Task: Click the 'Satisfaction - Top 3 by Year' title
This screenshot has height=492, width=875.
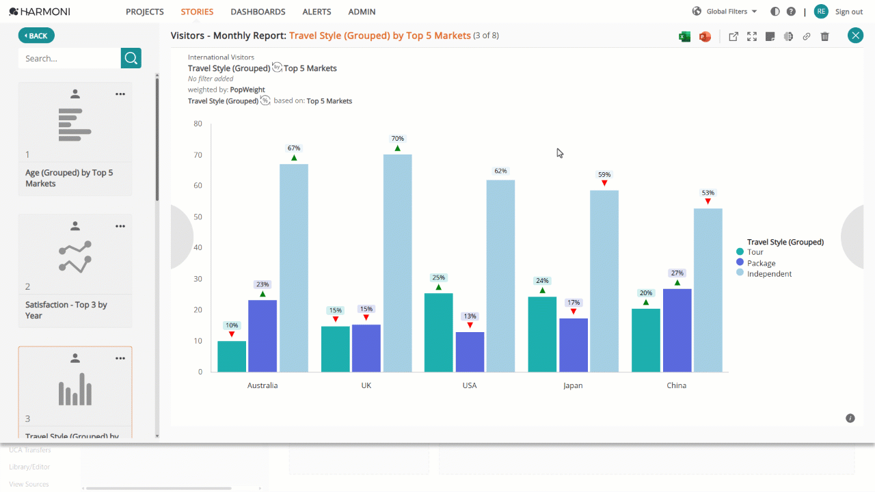Action: [66, 310]
